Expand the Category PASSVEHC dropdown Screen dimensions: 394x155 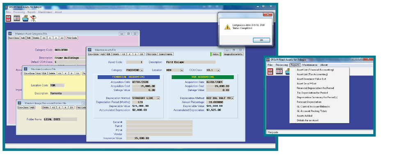click(x=142, y=70)
